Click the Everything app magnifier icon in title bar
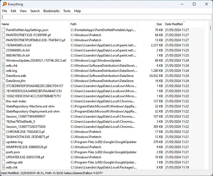This screenshot has width=213, height=176. (x=5, y=4)
